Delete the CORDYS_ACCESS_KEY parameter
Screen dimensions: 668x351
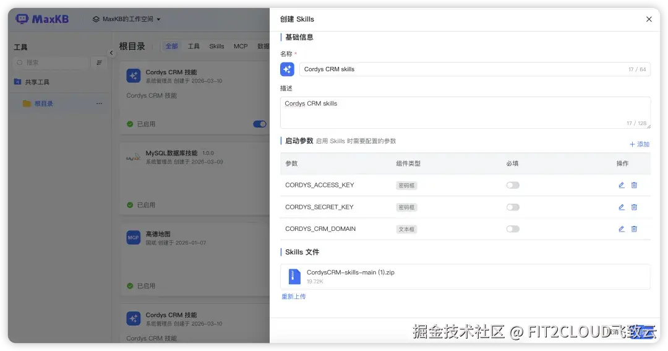pos(634,185)
